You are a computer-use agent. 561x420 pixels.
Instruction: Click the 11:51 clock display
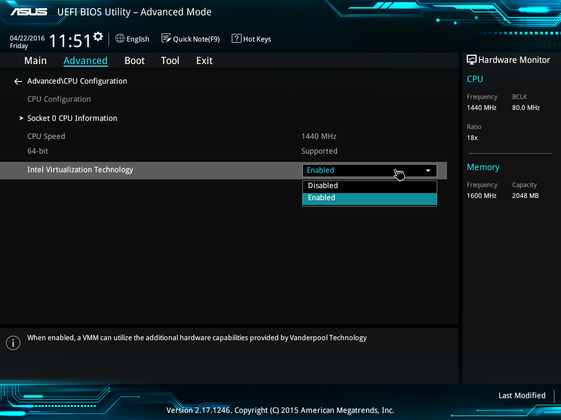(70, 40)
